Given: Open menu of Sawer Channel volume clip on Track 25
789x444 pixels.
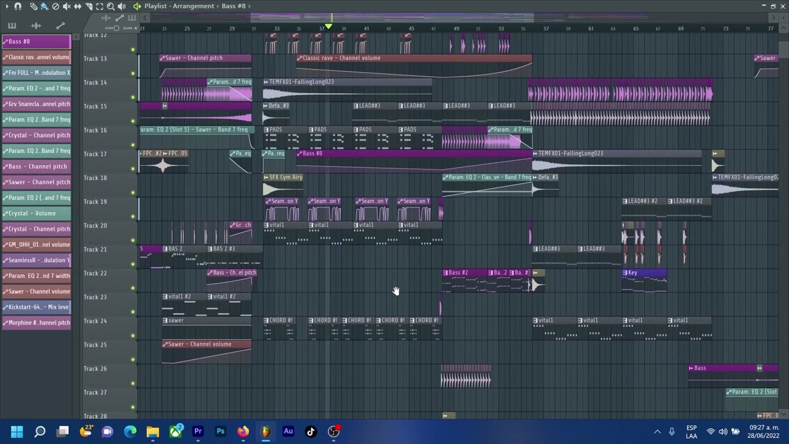Looking at the screenshot, I should click(x=165, y=345).
